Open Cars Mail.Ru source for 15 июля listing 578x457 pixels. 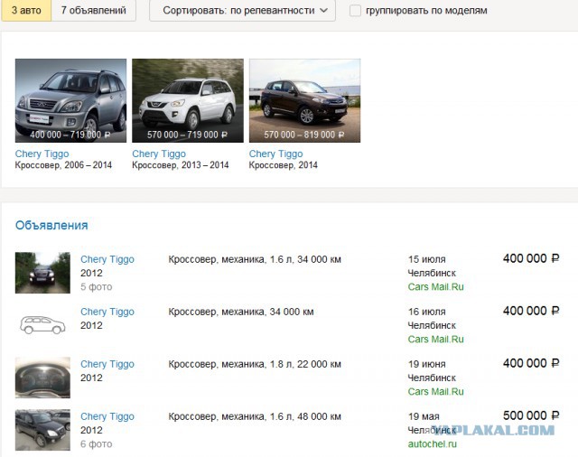click(435, 286)
